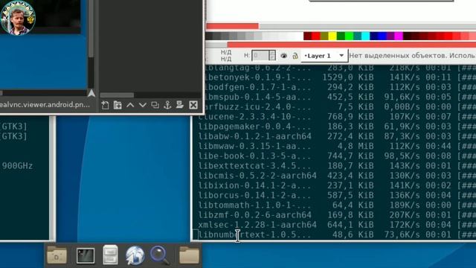Click terminal line libtommath-1.1.0-1
Screen dimensions: 476x268
click(x=255, y=205)
